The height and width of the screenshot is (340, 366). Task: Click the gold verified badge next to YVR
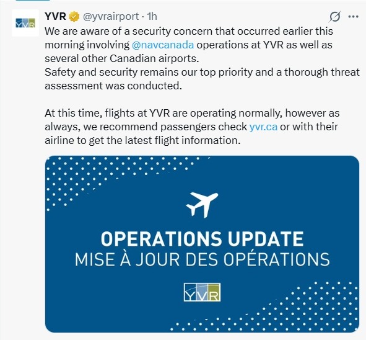pos(74,17)
